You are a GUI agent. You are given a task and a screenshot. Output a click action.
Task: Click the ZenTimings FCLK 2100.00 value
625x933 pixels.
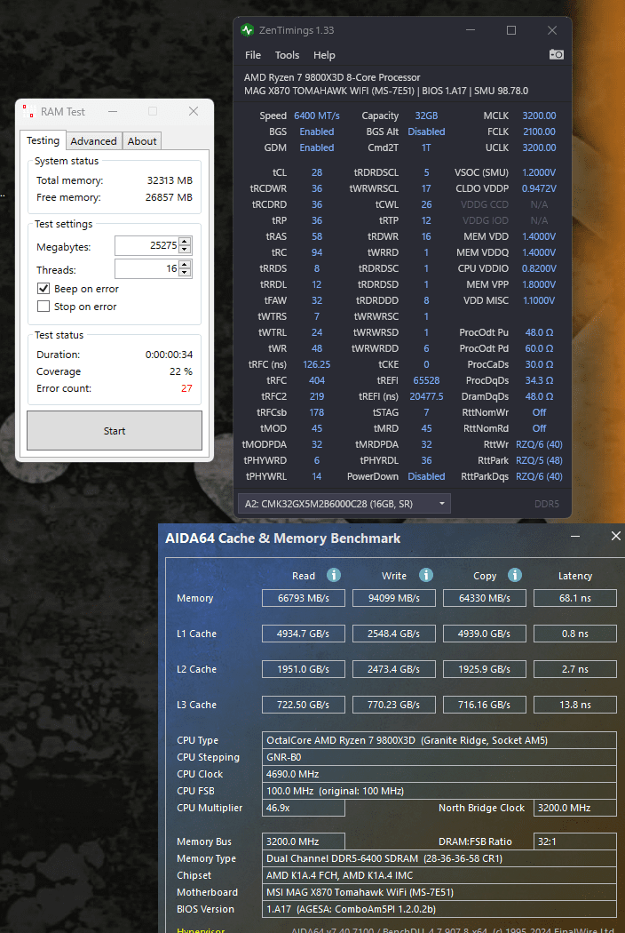coord(539,132)
